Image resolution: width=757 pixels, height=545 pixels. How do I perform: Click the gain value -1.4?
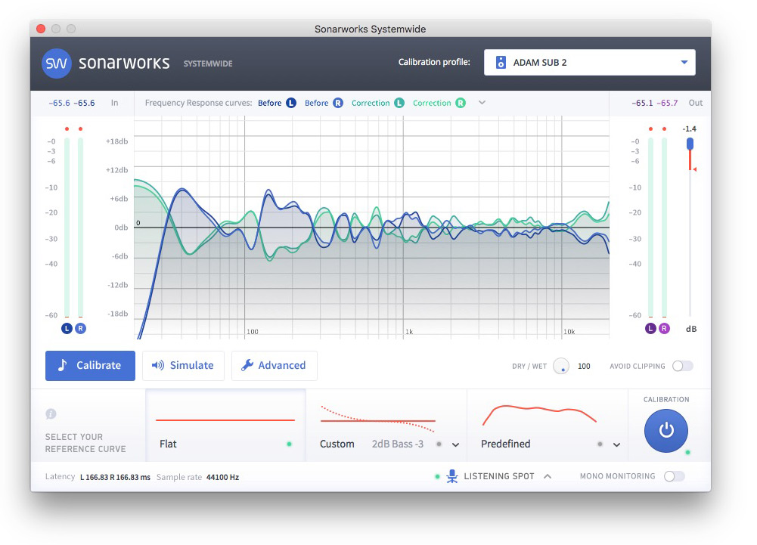click(690, 129)
